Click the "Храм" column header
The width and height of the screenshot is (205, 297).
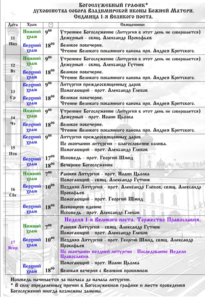[x=32, y=25]
